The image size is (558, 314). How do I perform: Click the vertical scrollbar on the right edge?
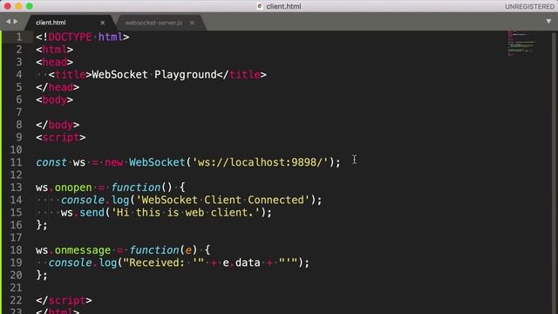point(554,173)
